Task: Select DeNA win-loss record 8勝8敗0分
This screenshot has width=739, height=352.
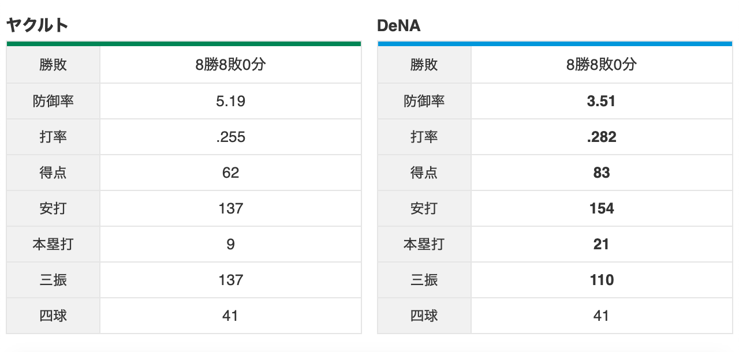Action: pos(601,65)
